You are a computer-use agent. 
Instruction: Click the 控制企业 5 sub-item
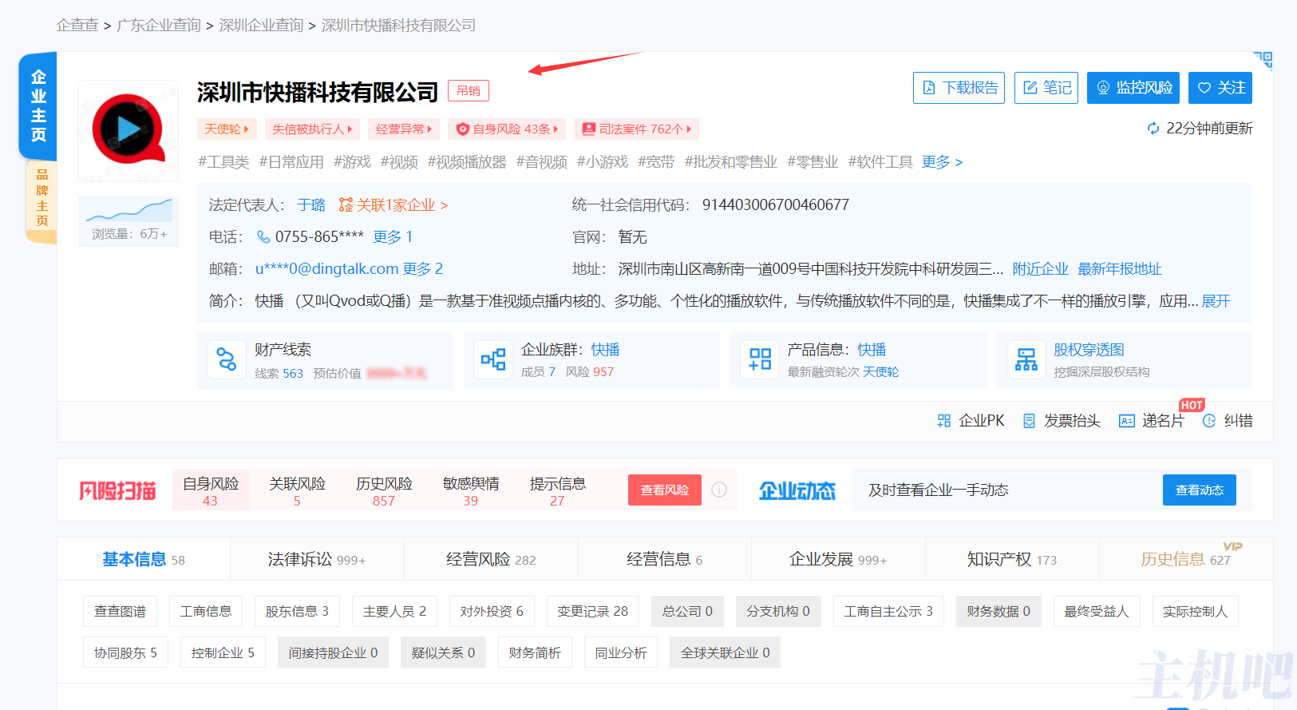tap(223, 652)
